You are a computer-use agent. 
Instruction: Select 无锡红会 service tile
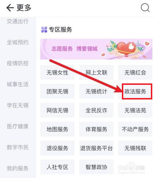pos(135,73)
